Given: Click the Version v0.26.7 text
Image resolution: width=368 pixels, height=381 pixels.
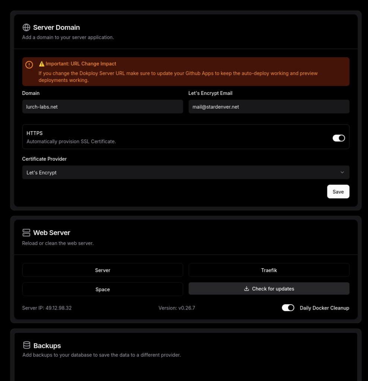Looking at the screenshot, I should [x=177, y=308].
